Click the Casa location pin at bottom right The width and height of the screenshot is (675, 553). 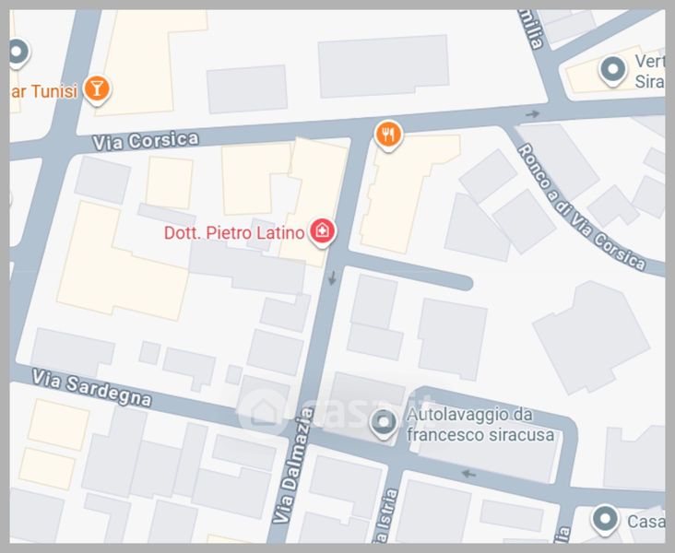pyautogui.click(x=605, y=520)
